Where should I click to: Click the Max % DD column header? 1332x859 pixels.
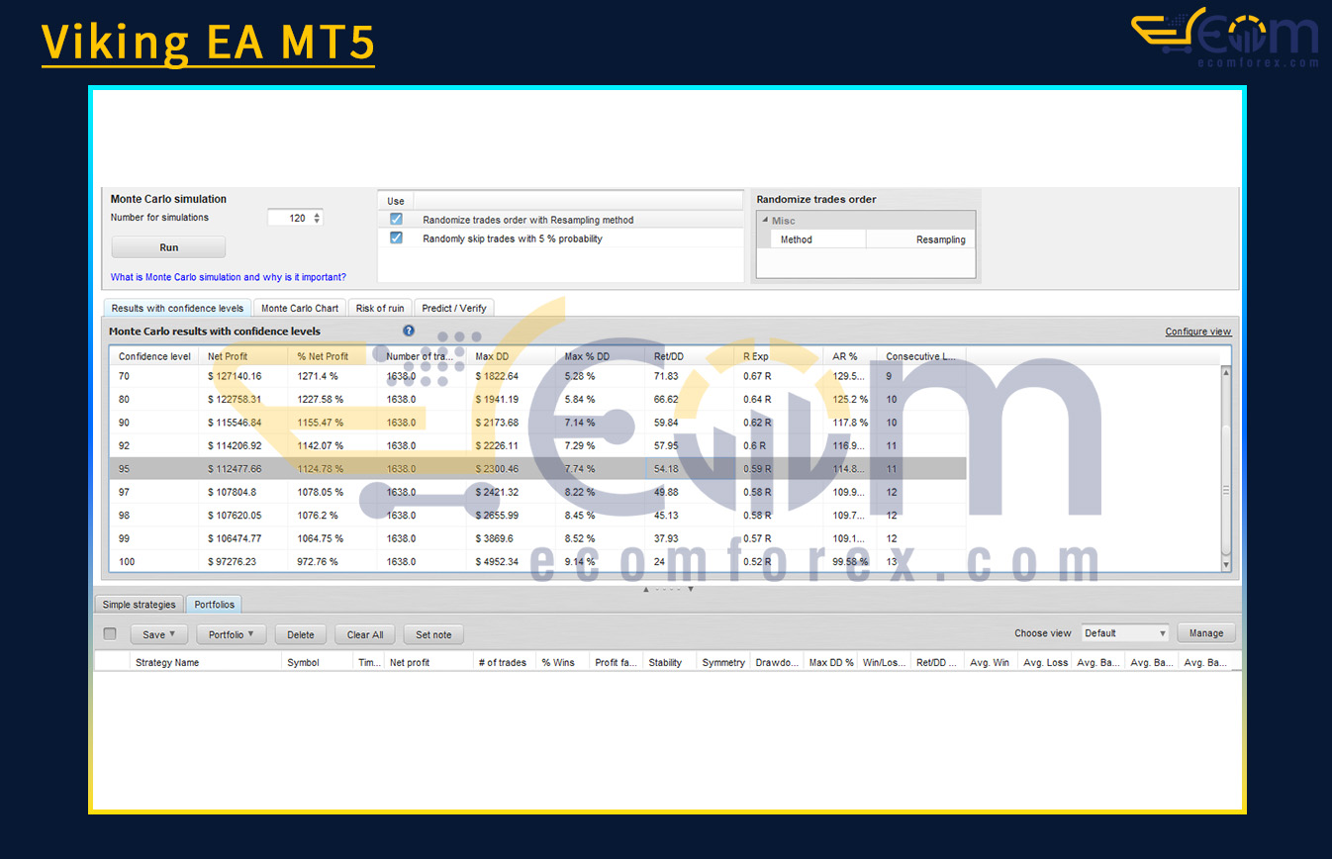coord(600,356)
